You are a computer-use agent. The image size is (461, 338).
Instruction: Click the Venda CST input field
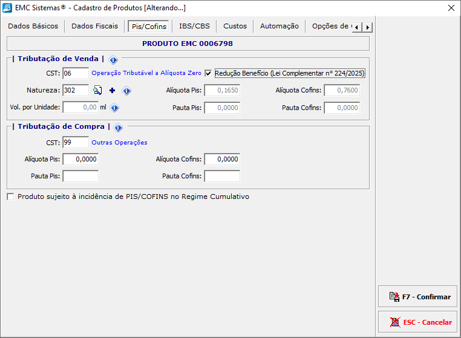[75, 73]
